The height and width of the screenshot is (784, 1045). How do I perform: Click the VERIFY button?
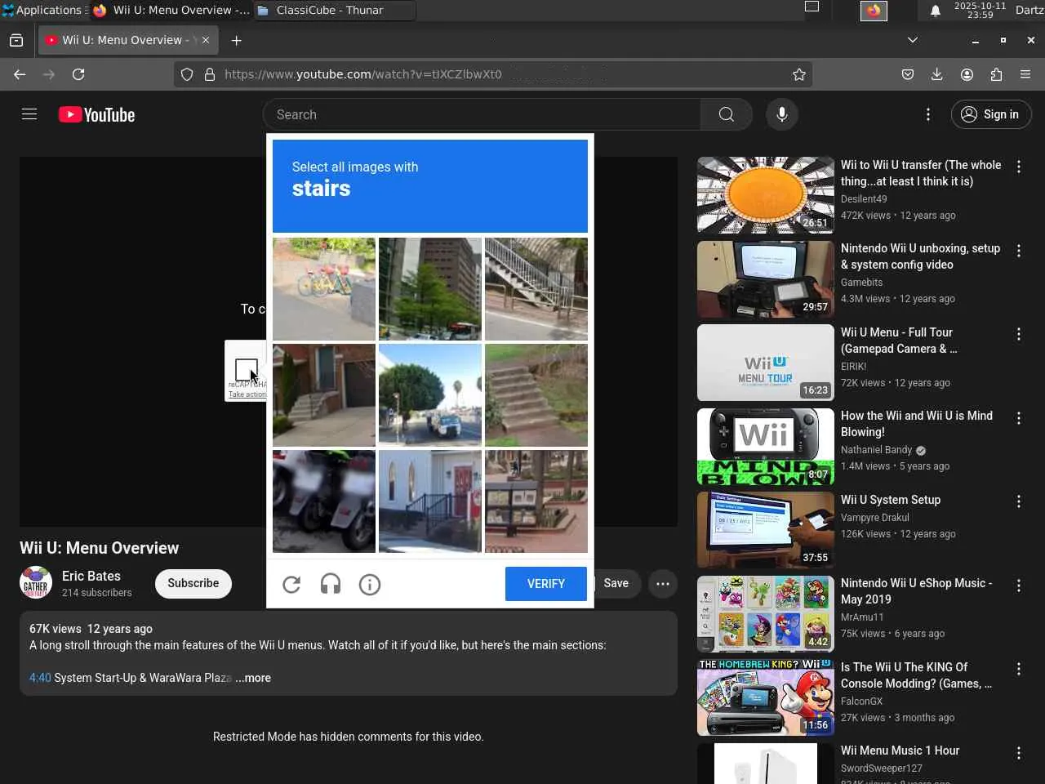click(546, 584)
